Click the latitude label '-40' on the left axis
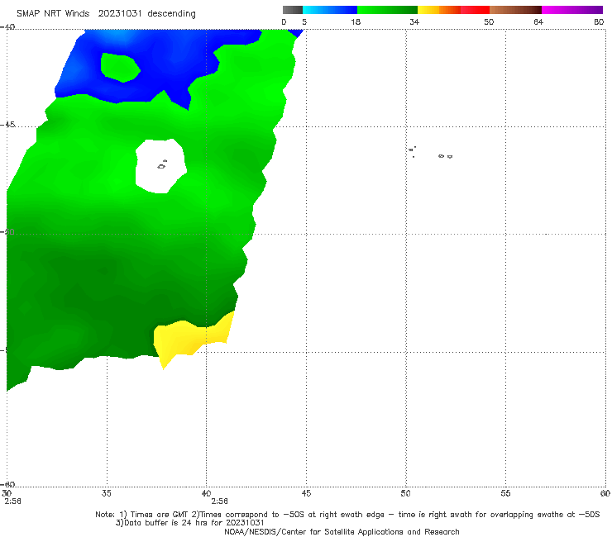Viewport: 612px width, 537px height. point(7,27)
